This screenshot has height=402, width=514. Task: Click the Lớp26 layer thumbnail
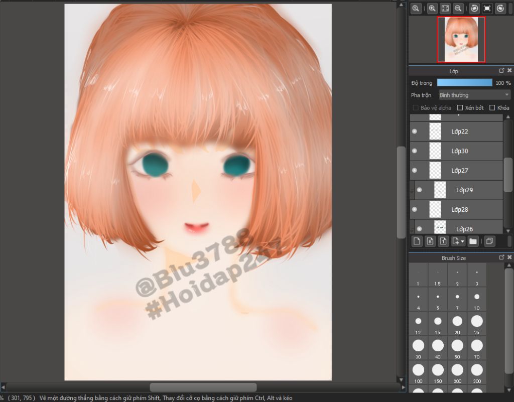pos(440,227)
